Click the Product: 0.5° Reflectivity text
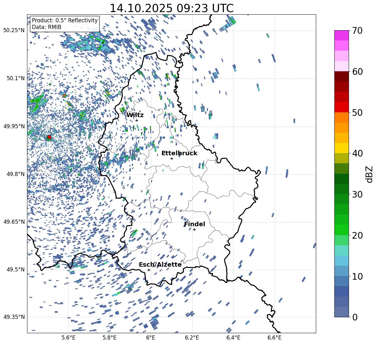 65,20
